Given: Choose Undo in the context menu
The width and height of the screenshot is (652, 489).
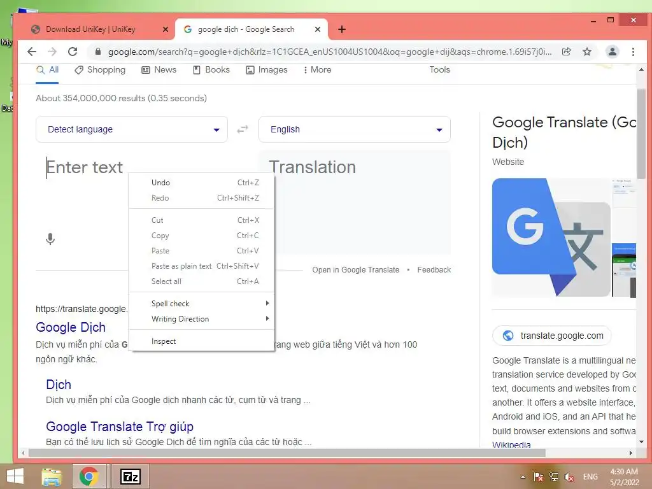Looking at the screenshot, I should click(x=202, y=183).
